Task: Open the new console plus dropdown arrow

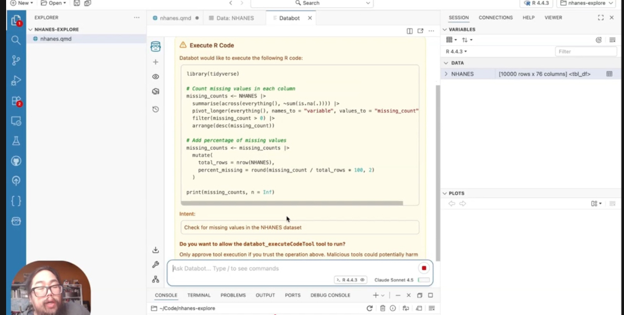Action: (383, 295)
